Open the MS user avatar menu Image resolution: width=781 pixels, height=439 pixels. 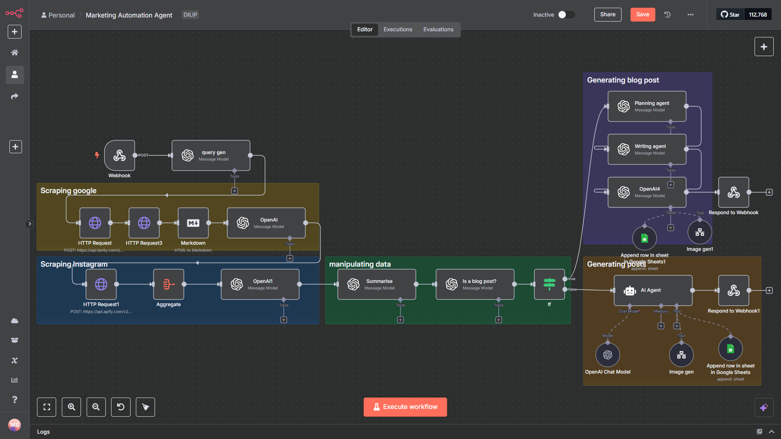click(15, 425)
